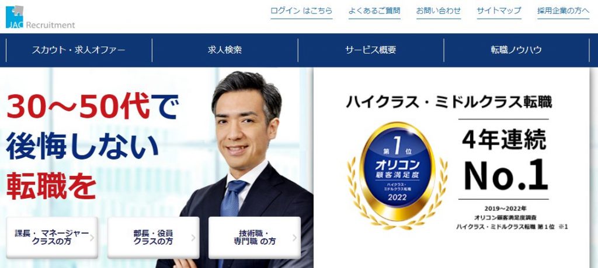Click the JAC Recruitment puzzle-piece logo
Viewport: 598px width, 268px height.
click(40, 17)
